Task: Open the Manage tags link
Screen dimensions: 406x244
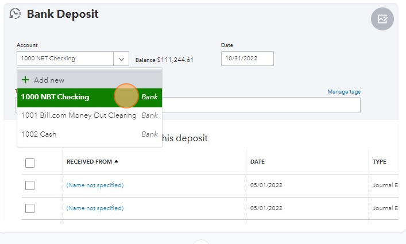Action: [343, 92]
